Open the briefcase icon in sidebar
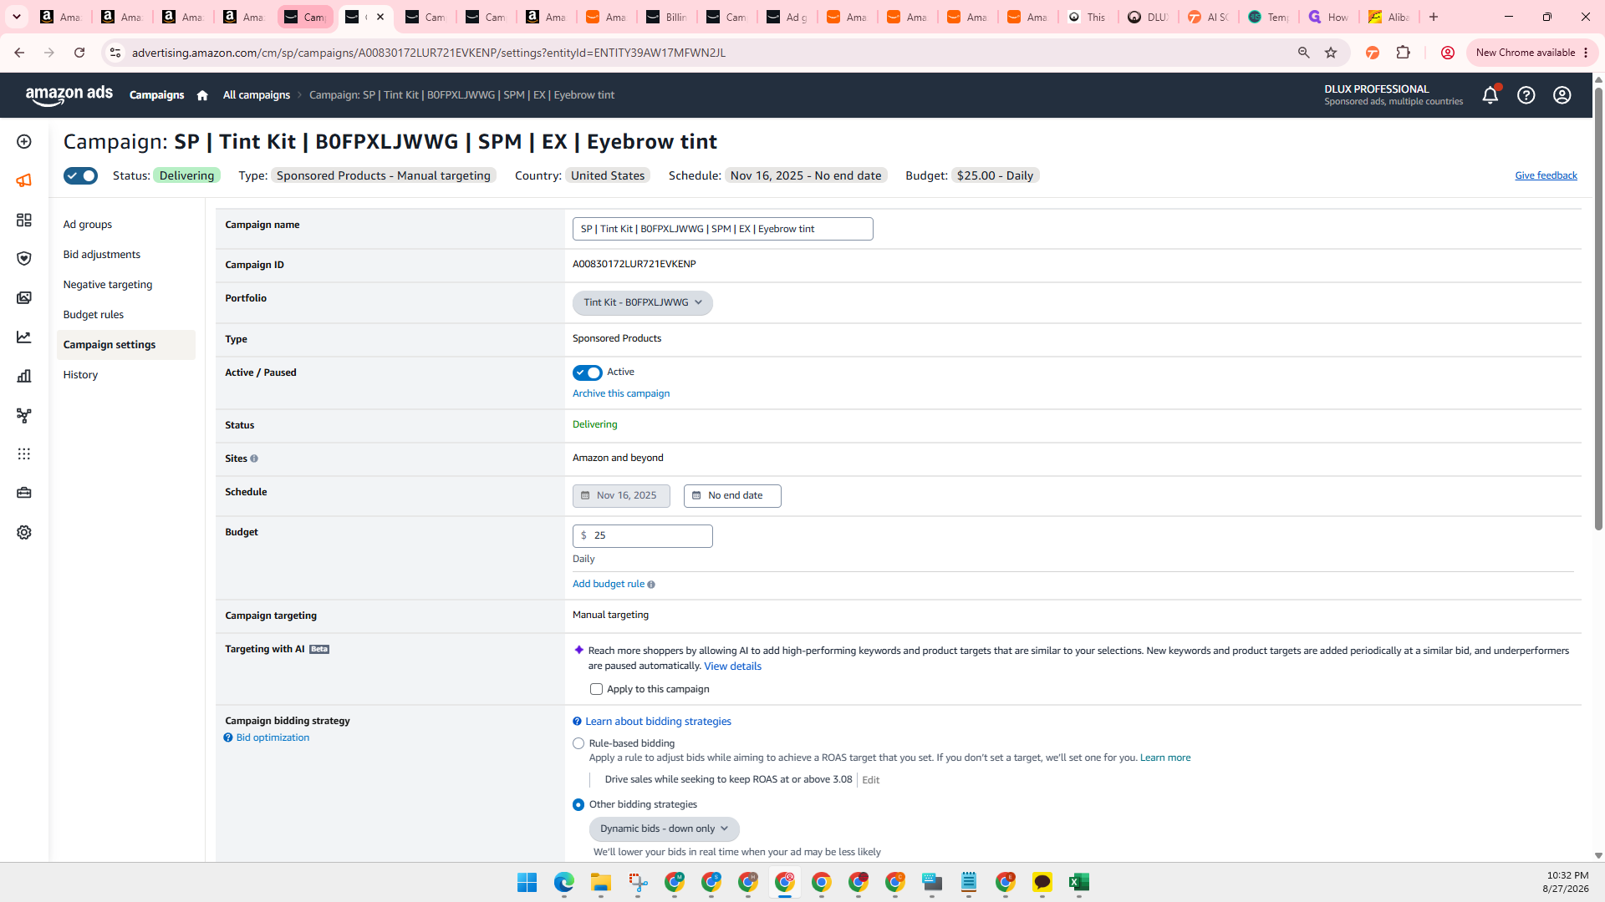This screenshot has width=1605, height=902. 24,493
